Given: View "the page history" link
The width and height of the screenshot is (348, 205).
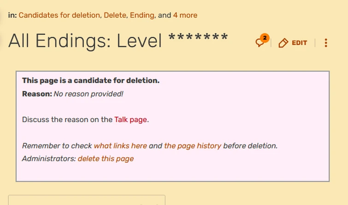Looking at the screenshot, I should pyautogui.click(x=193, y=146).
